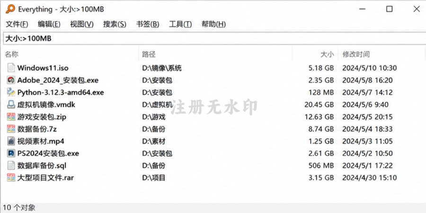Click the search box containing 大小:>100MB
This screenshot has width=426, height=213.
coord(214,39)
